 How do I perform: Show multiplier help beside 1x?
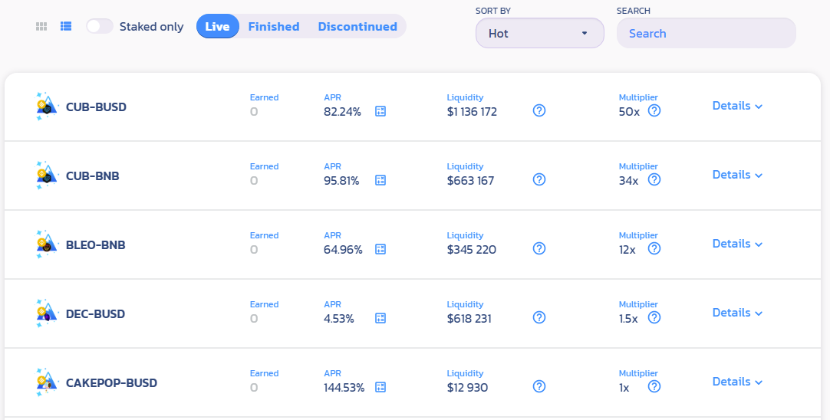(654, 387)
